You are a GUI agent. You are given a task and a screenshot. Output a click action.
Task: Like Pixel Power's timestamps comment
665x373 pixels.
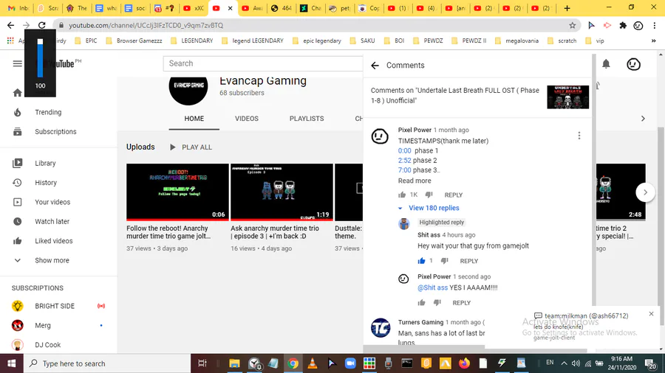(402, 195)
